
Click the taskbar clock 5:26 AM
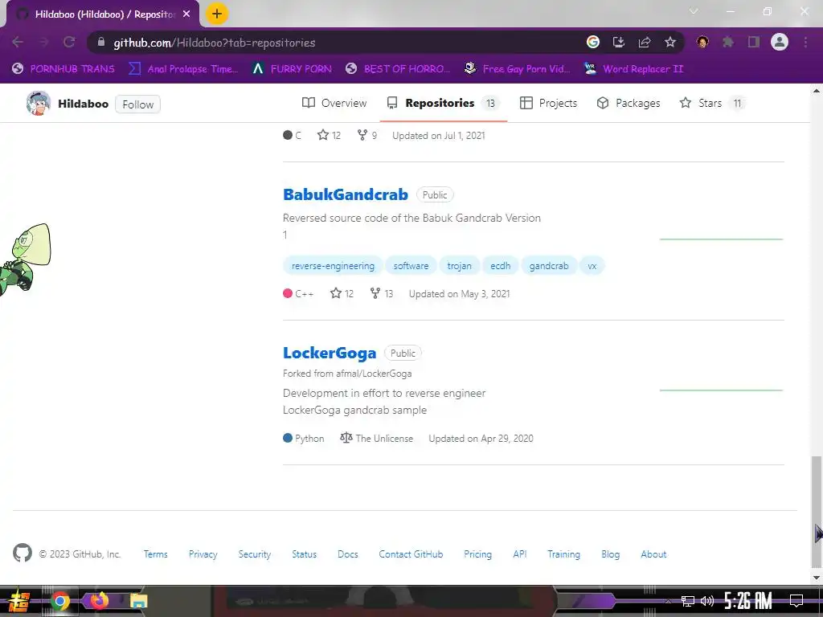[x=747, y=601]
